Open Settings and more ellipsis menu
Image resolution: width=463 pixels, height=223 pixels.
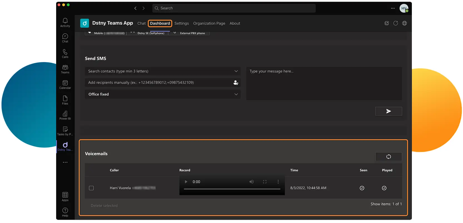pyautogui.click(x=393, y=8)
